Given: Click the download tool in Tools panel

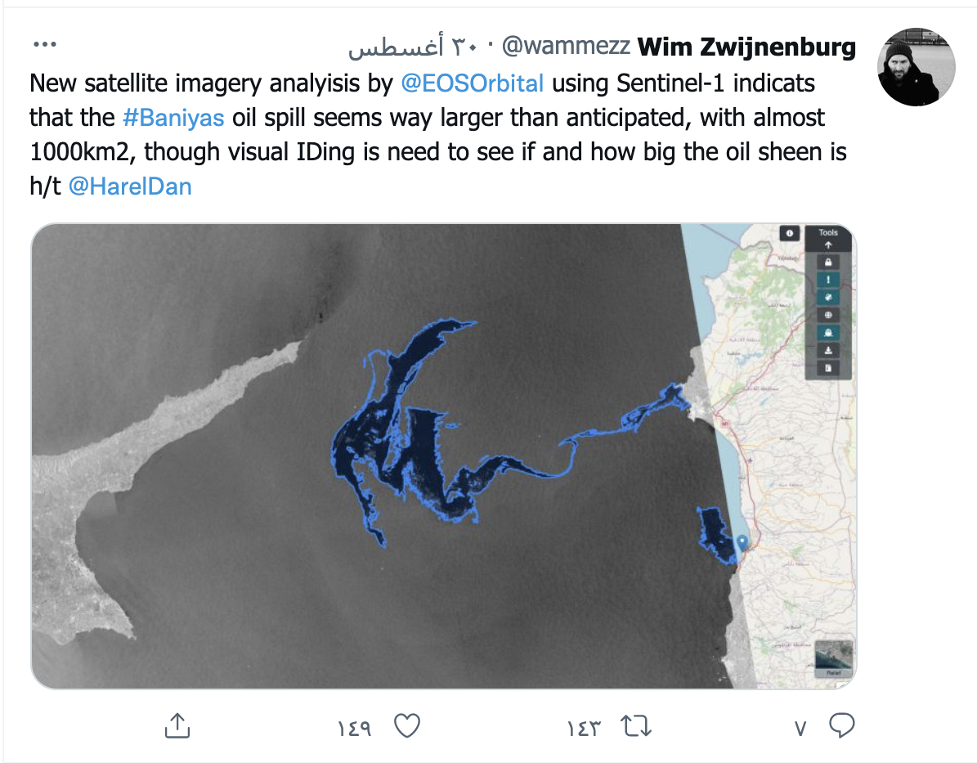Looking at the screenshot, I should tap(828, 350).
